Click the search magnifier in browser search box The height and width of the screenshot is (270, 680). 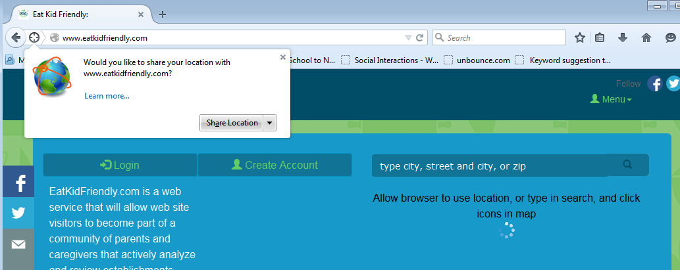click(440, 37)
